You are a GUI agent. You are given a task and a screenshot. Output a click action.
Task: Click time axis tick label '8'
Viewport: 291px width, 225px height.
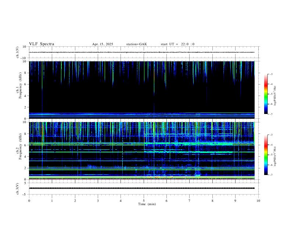coord(212,201)
